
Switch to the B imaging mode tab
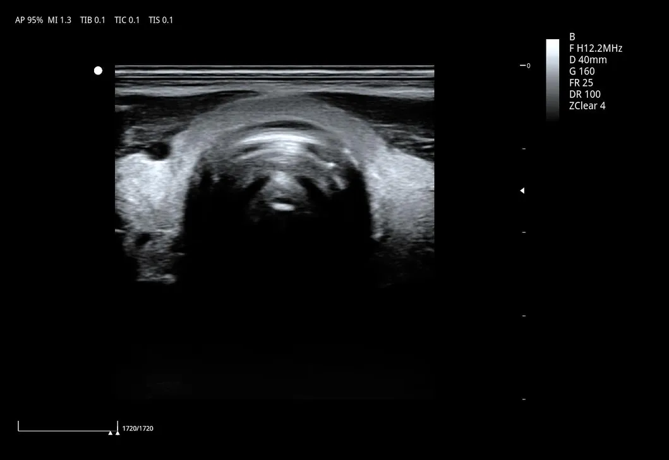(572, 37)
